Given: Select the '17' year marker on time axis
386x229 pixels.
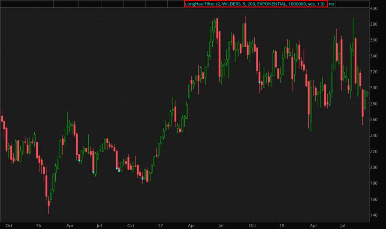Looking at the screenshot, I should click(160, 225).
